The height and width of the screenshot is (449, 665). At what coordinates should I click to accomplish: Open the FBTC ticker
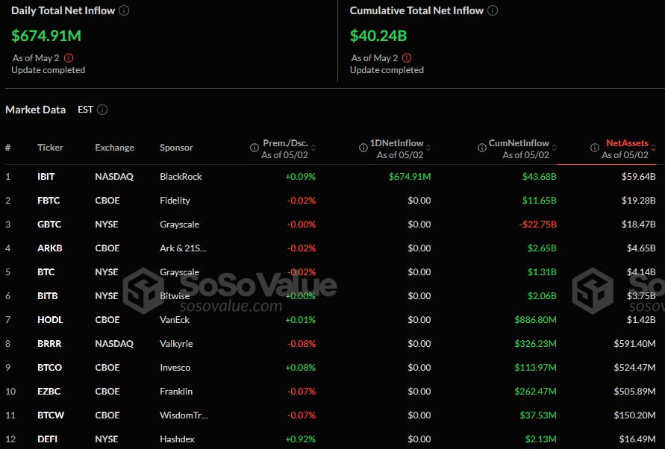coord(49,201)
